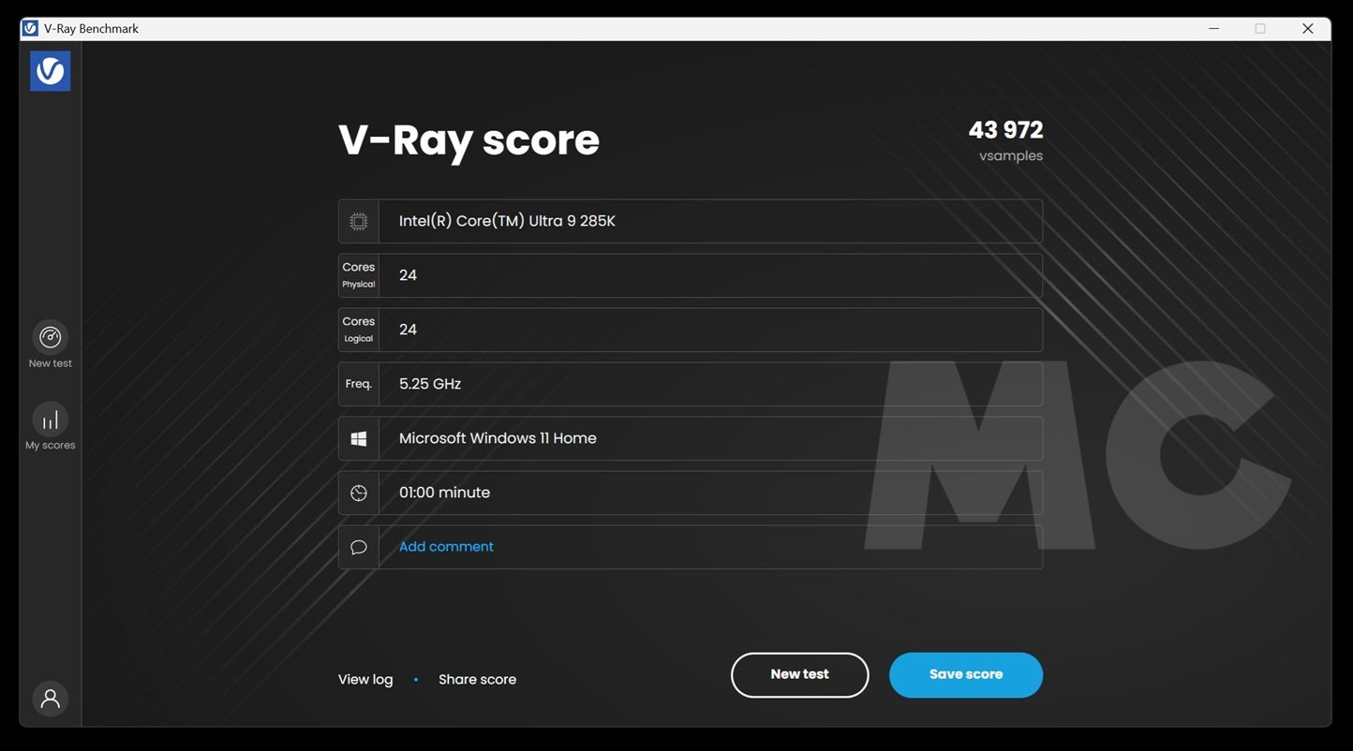
Task: Click the clock icon next to the test duration
Action: (358, 492)
